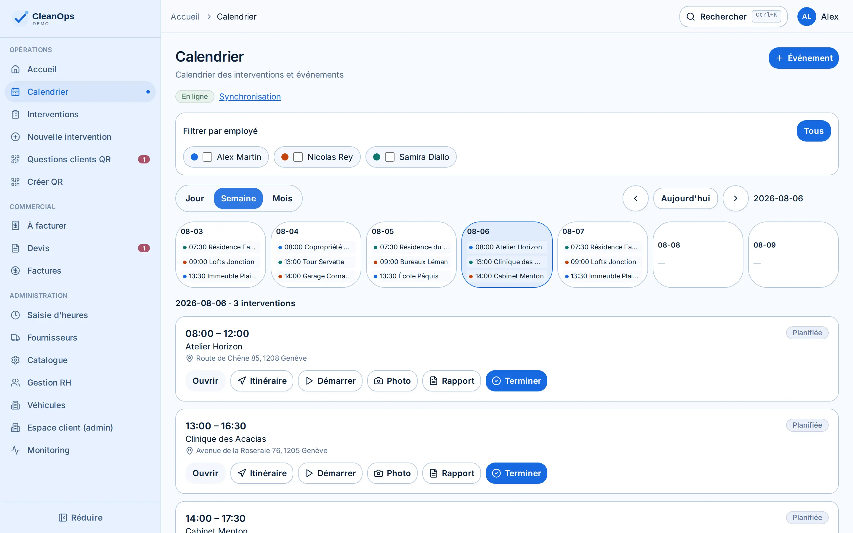Click Ouvrir for Clinique des Acacias

coord(205,473)
